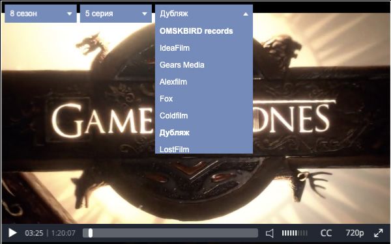391x244 pixels.
Task: Seek on the video progress bar
Action: point(170,234)
